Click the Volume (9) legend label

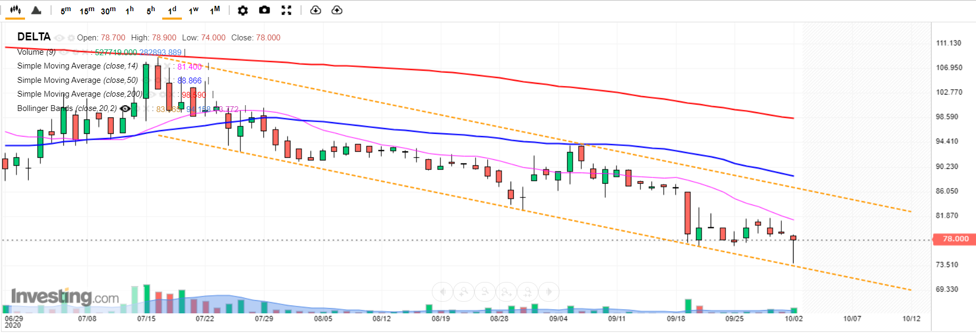(36, 52)
